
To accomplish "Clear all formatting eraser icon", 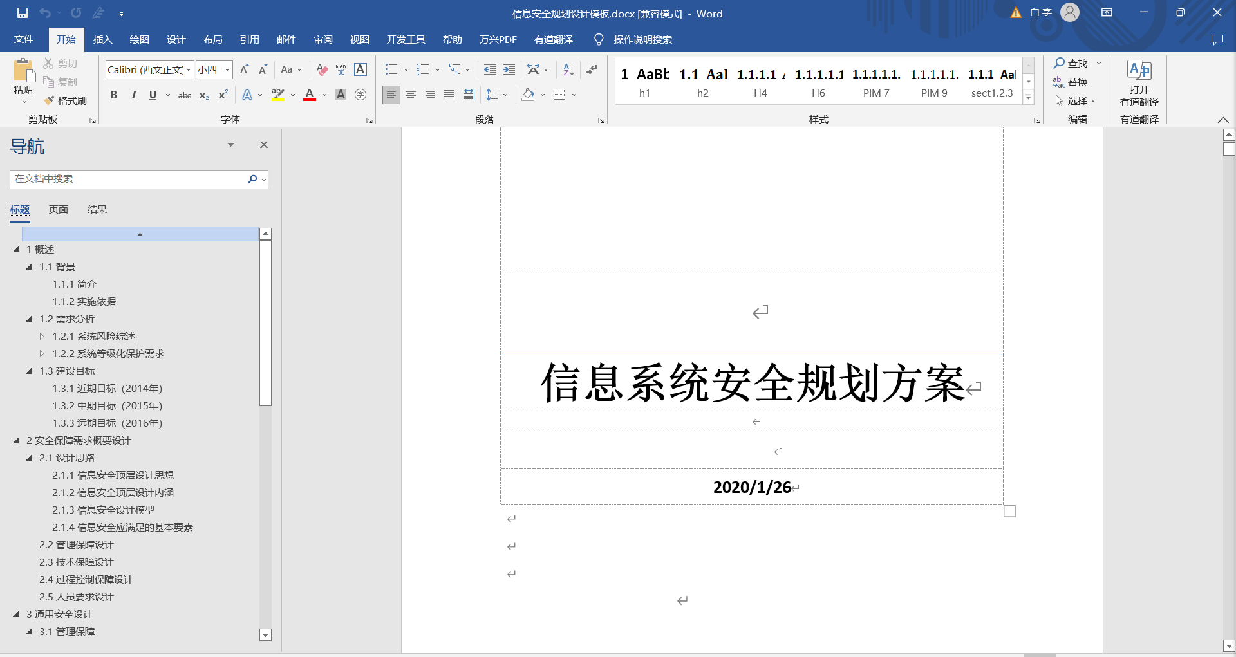I will [323, 69].
